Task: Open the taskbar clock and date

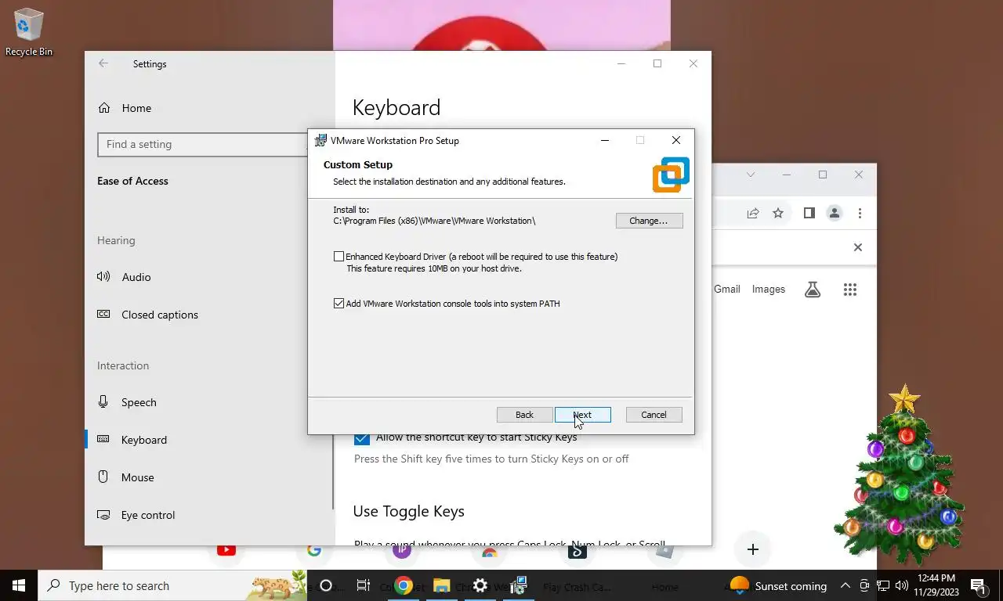Action: [936, 585]
